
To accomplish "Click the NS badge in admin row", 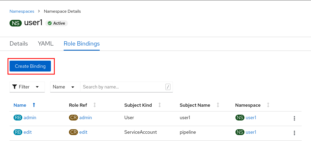I will pos(240,118).
